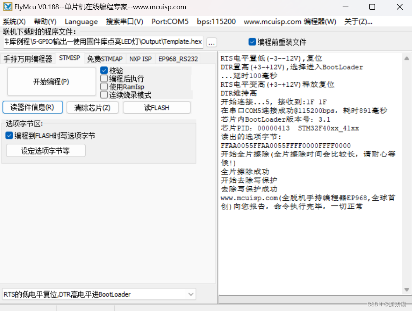Click 搜索串口(V) to search serial ports
The image size is (412, 311).
[124, 22]
